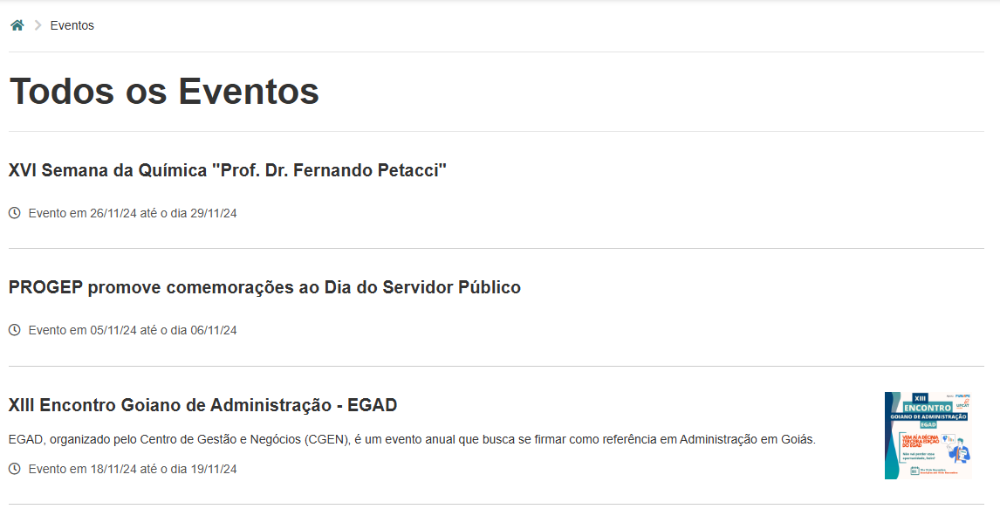Open the Eventos breadcrumb link

click(72, 25)
